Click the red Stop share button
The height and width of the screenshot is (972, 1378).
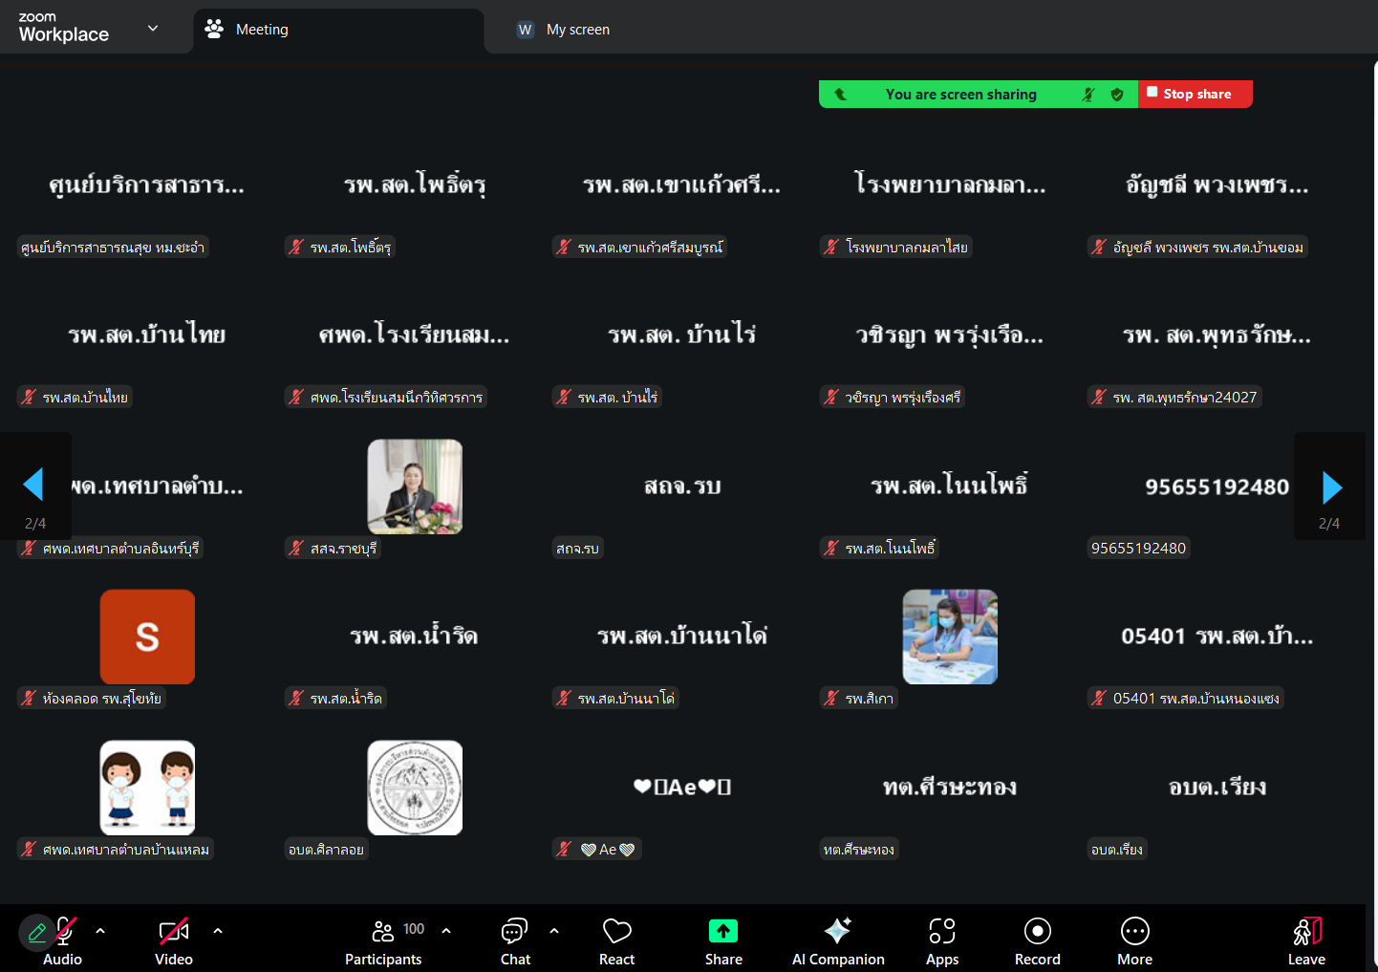[x=1195, y=94]
